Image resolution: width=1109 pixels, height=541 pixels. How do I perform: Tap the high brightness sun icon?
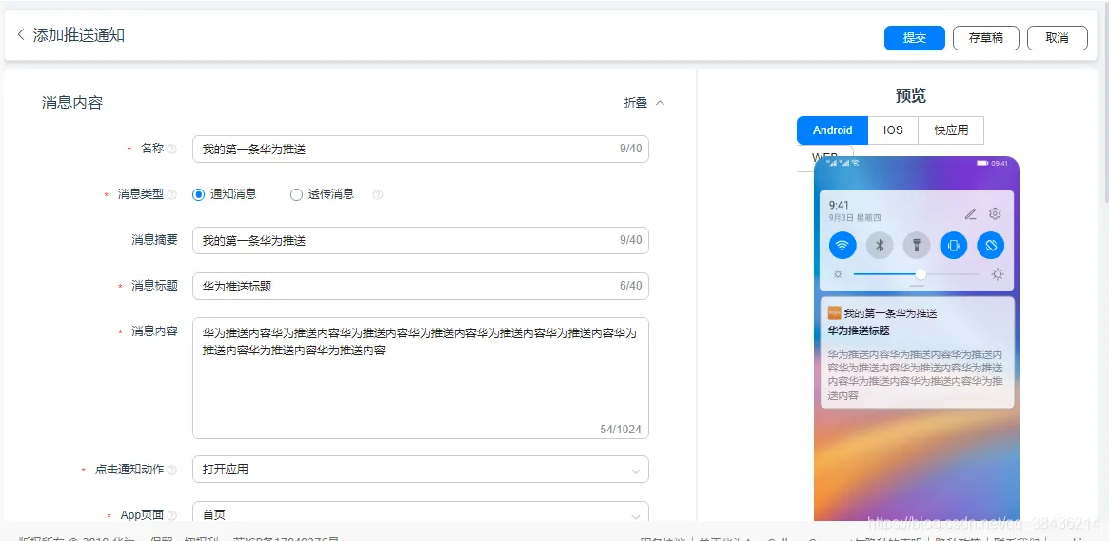tap(998, 274)
